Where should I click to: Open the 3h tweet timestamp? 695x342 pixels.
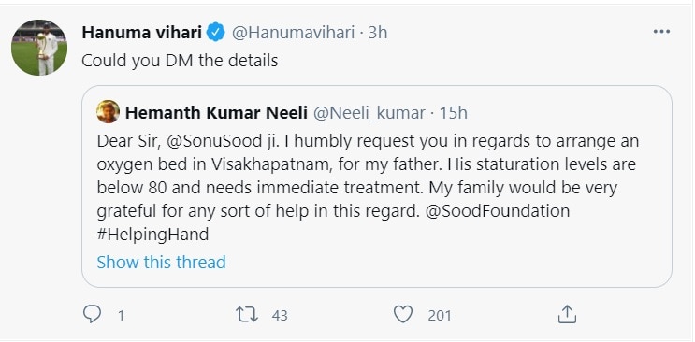coord(378,33)
